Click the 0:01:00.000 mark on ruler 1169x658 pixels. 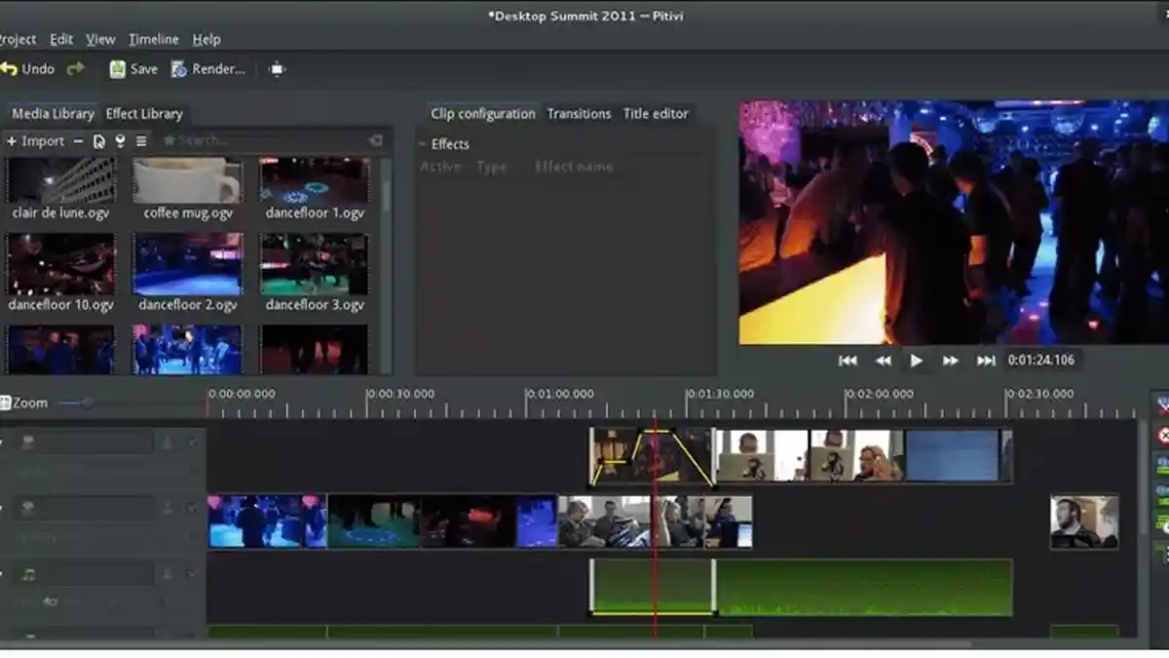(560, 395)
